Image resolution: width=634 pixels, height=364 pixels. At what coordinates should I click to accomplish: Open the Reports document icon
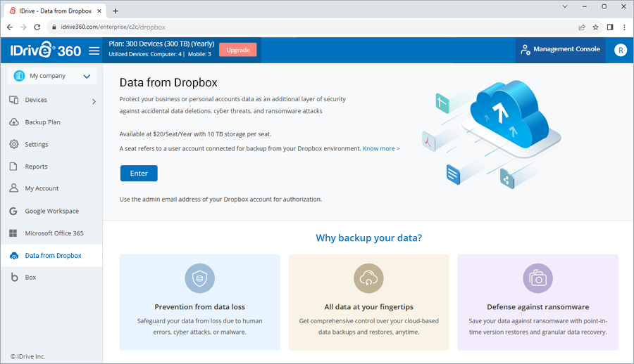pos(13,167)
